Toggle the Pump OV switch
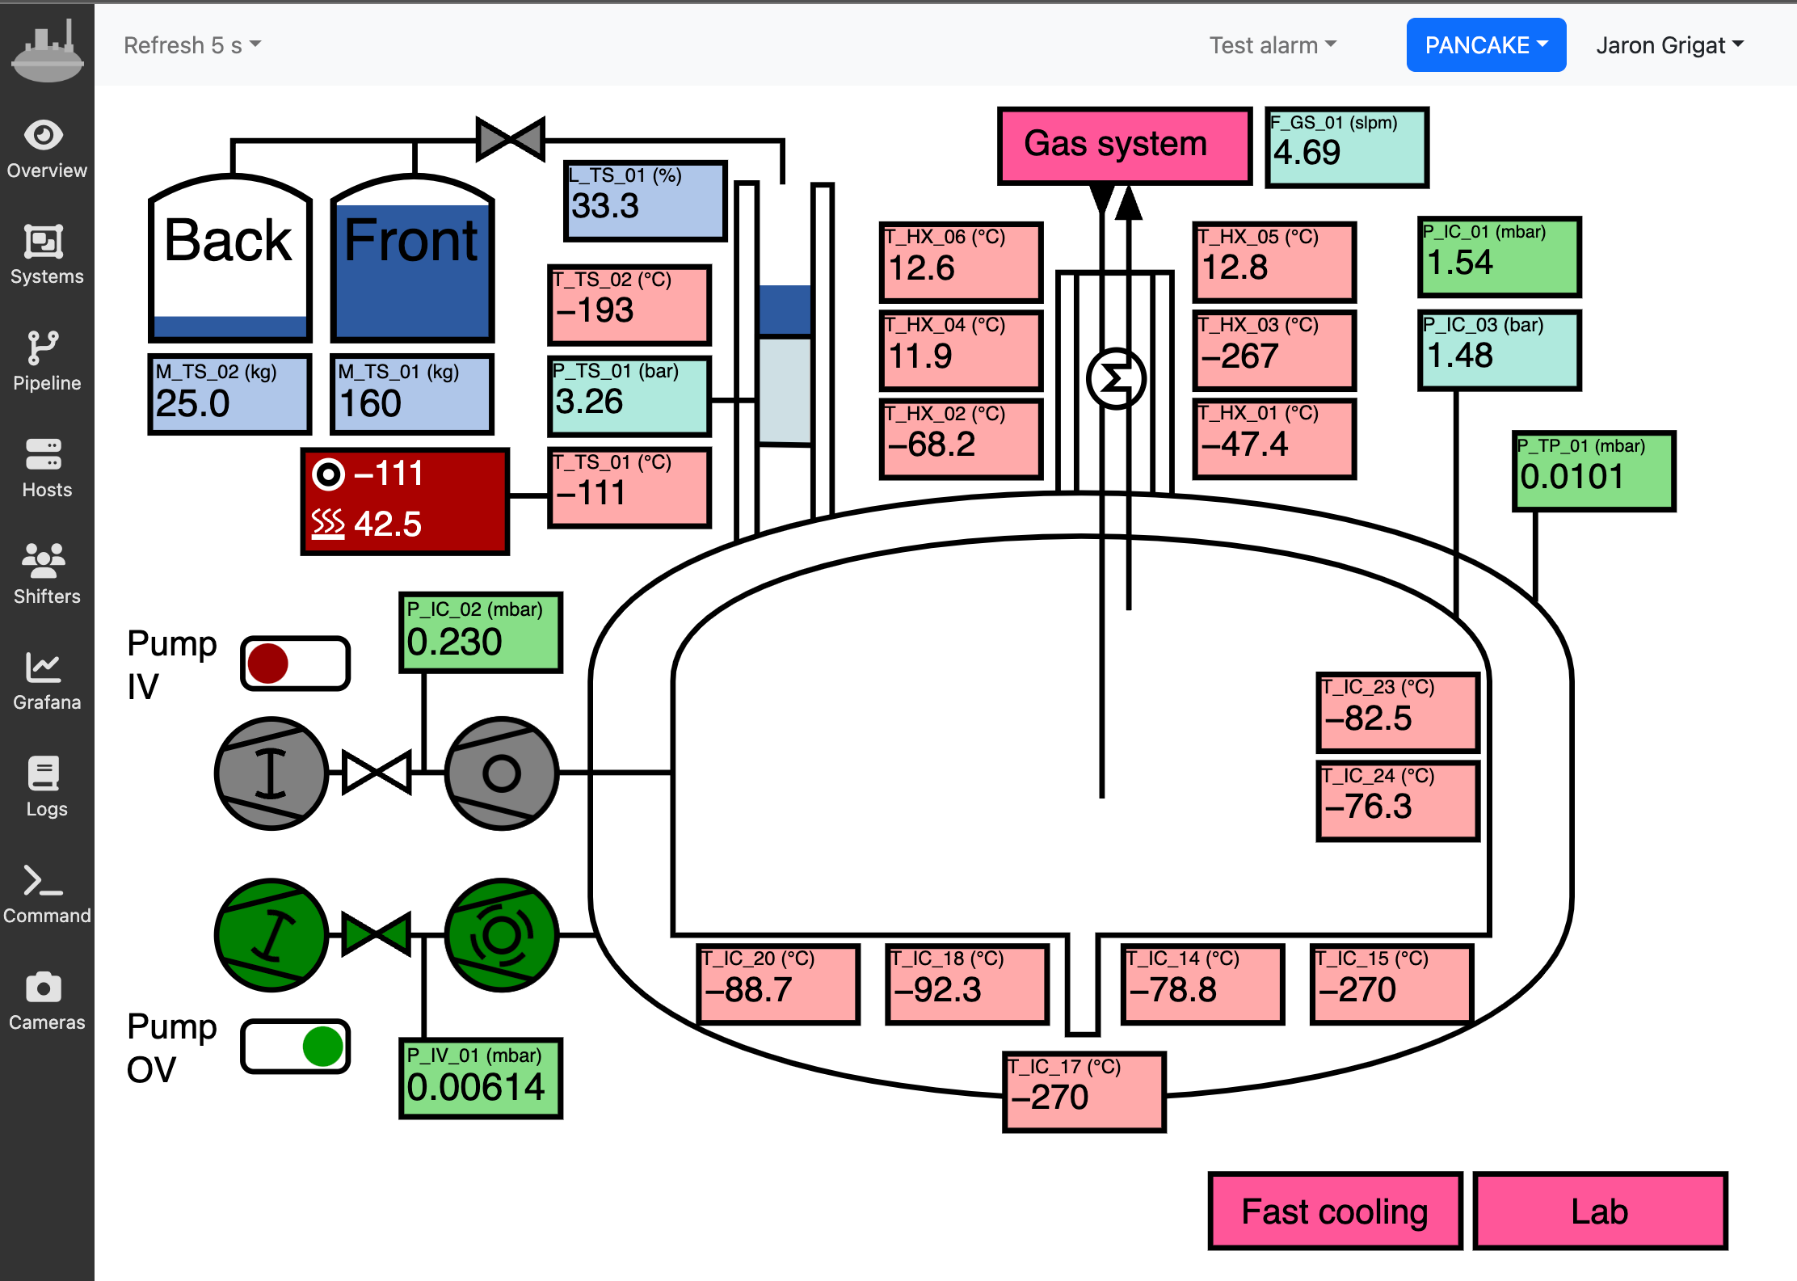 click(x=295, y=1047)
